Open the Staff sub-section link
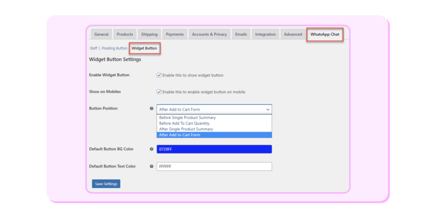 (x=93, y=48)
